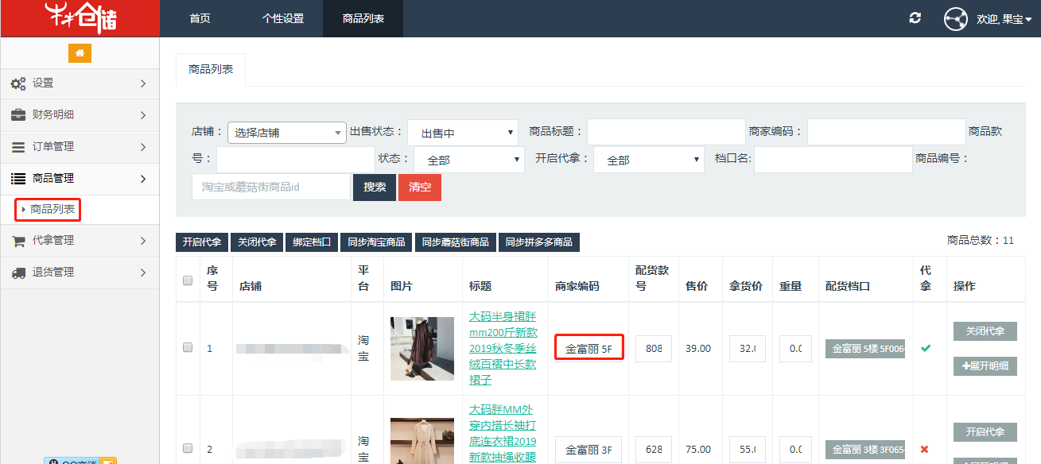Screen dimensions: 1041x464
Task: Click the 配货款号 field showing 808
Action: (654, 348)
